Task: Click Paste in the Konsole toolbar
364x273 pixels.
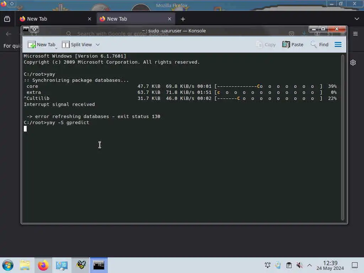Action: click(x=293, y=44)
